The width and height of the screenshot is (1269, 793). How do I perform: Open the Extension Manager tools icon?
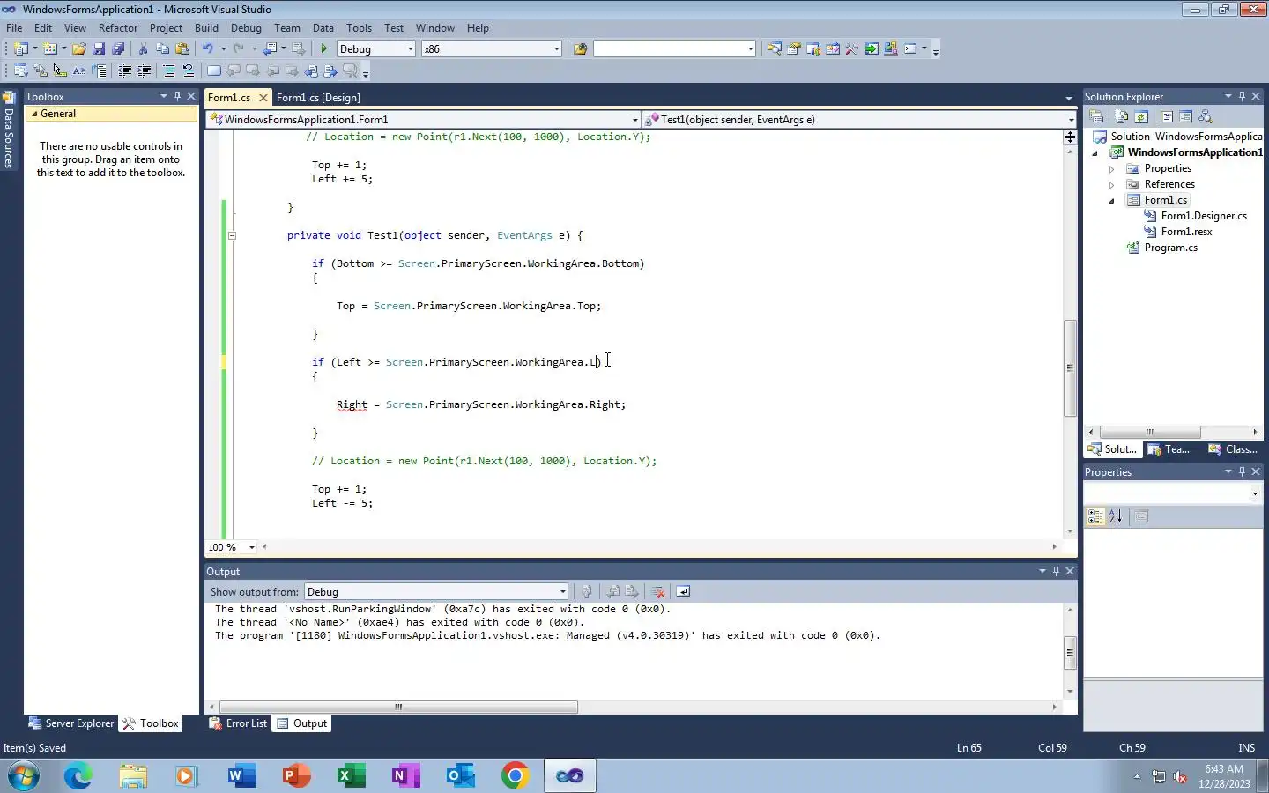[852, 48]
